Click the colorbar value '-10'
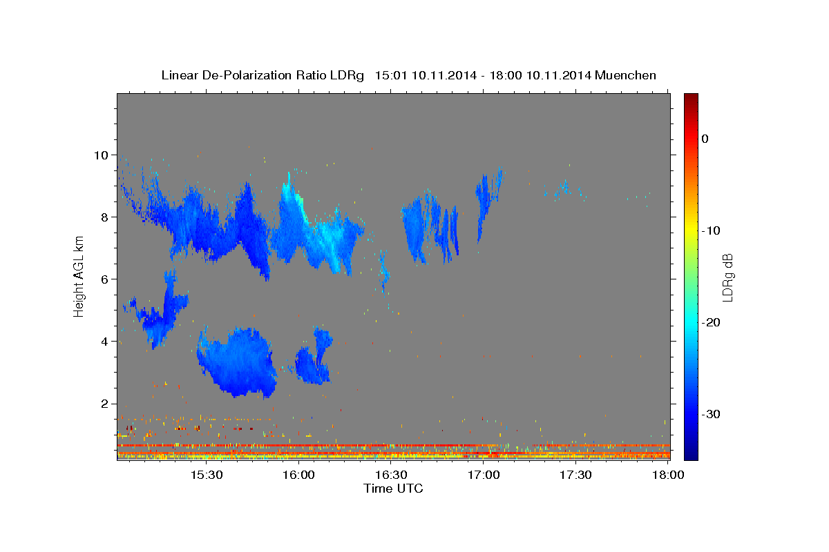 coord(712,230)
